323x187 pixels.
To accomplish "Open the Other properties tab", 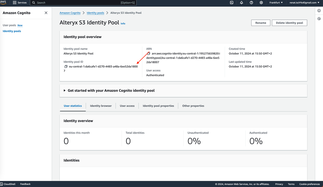I will (193, 106).
